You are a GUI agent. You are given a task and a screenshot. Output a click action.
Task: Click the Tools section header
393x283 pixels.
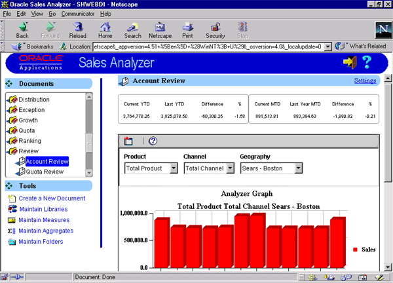coord(48,186)
